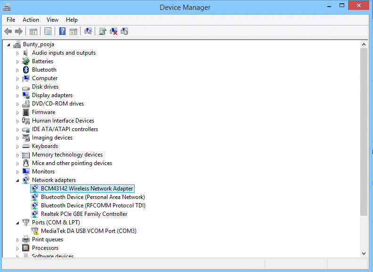Click the Properties toolbar icon
Screen dimensions: 373x272
[48, 32]
